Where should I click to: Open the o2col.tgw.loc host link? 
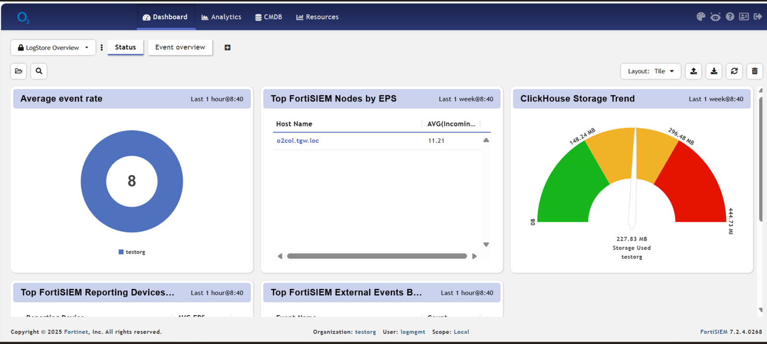tap(298, 141)
